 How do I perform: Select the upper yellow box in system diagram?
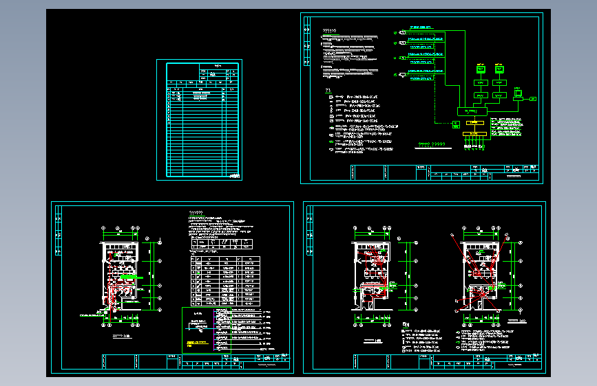coord(475,123)
